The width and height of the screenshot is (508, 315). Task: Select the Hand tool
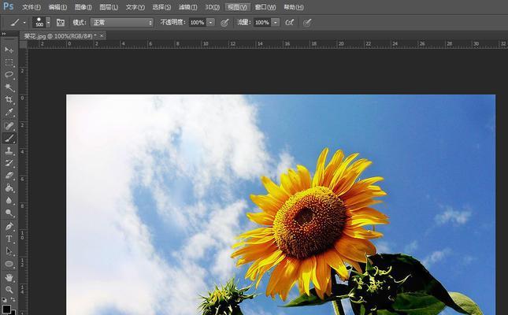(9, 277)
